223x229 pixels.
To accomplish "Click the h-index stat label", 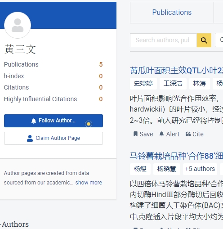I will click(14, 76).
